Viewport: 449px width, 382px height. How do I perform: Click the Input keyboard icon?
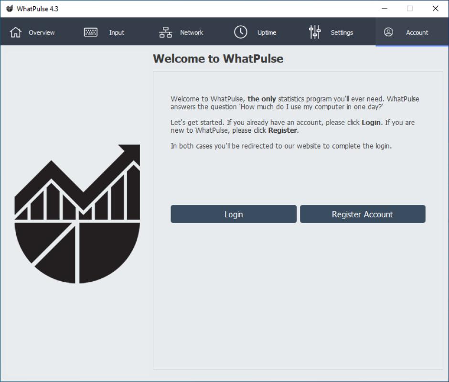[90, 32]
